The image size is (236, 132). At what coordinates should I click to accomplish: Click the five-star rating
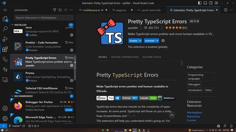tap(173, 28)
